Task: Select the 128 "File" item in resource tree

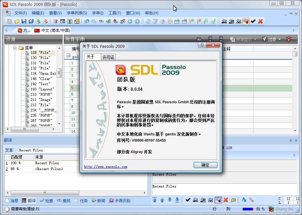Action: tap(40, 52)
